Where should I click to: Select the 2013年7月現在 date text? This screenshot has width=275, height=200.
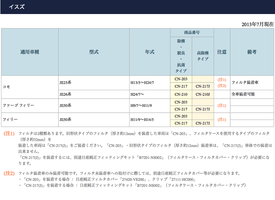[x=257, y=24]
